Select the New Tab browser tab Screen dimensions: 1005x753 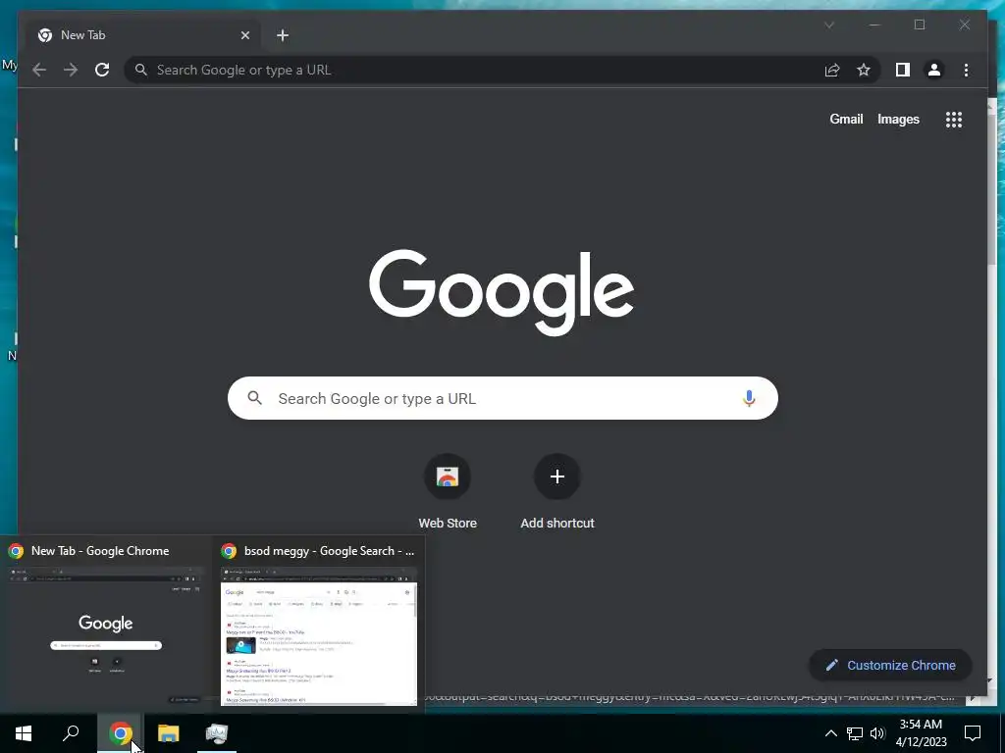[143, 35]
